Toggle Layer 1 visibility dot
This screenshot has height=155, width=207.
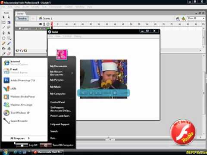click(41, 29)
